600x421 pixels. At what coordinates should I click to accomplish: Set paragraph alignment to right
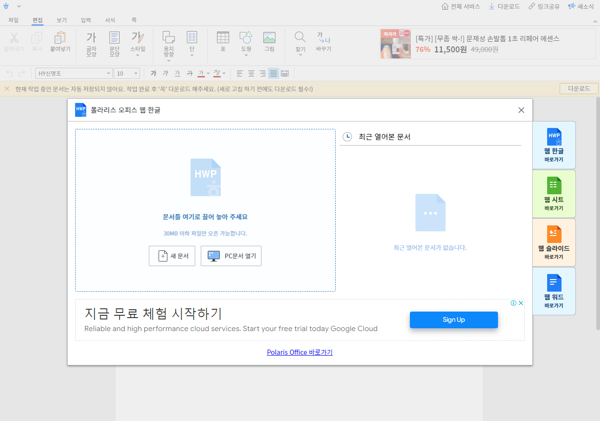point(262,73)
